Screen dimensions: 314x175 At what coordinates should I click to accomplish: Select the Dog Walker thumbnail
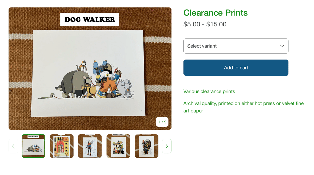(33, 146)
